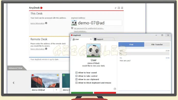Click the AnyDesk red diamond logo
Viewport: 178px width, 100px height.
point(41,8)
